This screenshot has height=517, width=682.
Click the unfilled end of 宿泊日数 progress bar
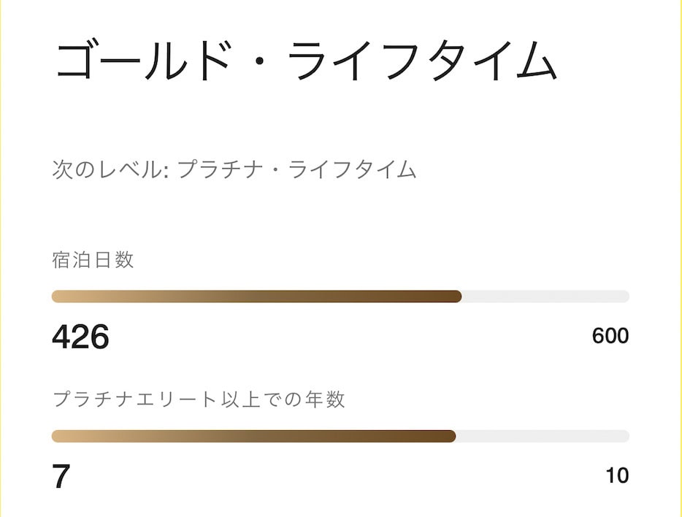545,296
